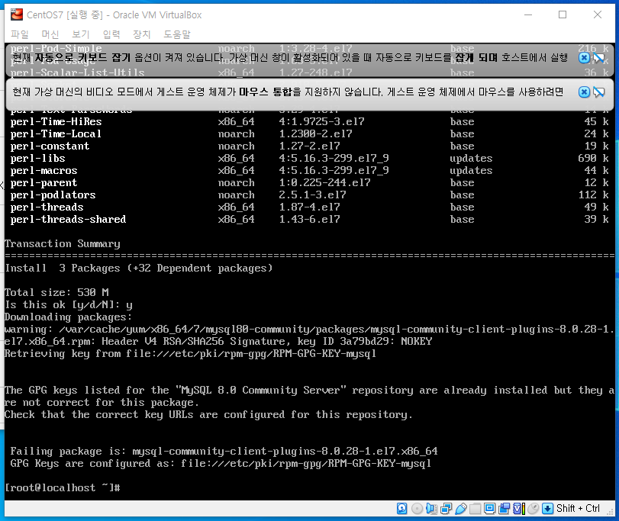This screenshot has width=619, height=521.
Task: Open the 머신 menu
Action: point(50,34)
